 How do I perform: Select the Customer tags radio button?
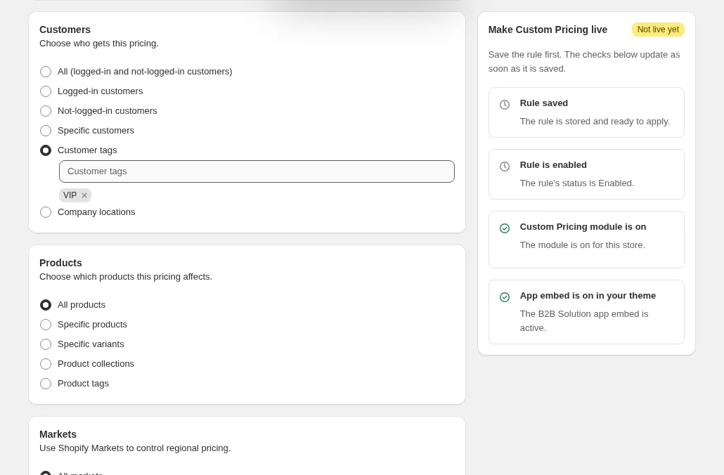[x=46, y=150]
